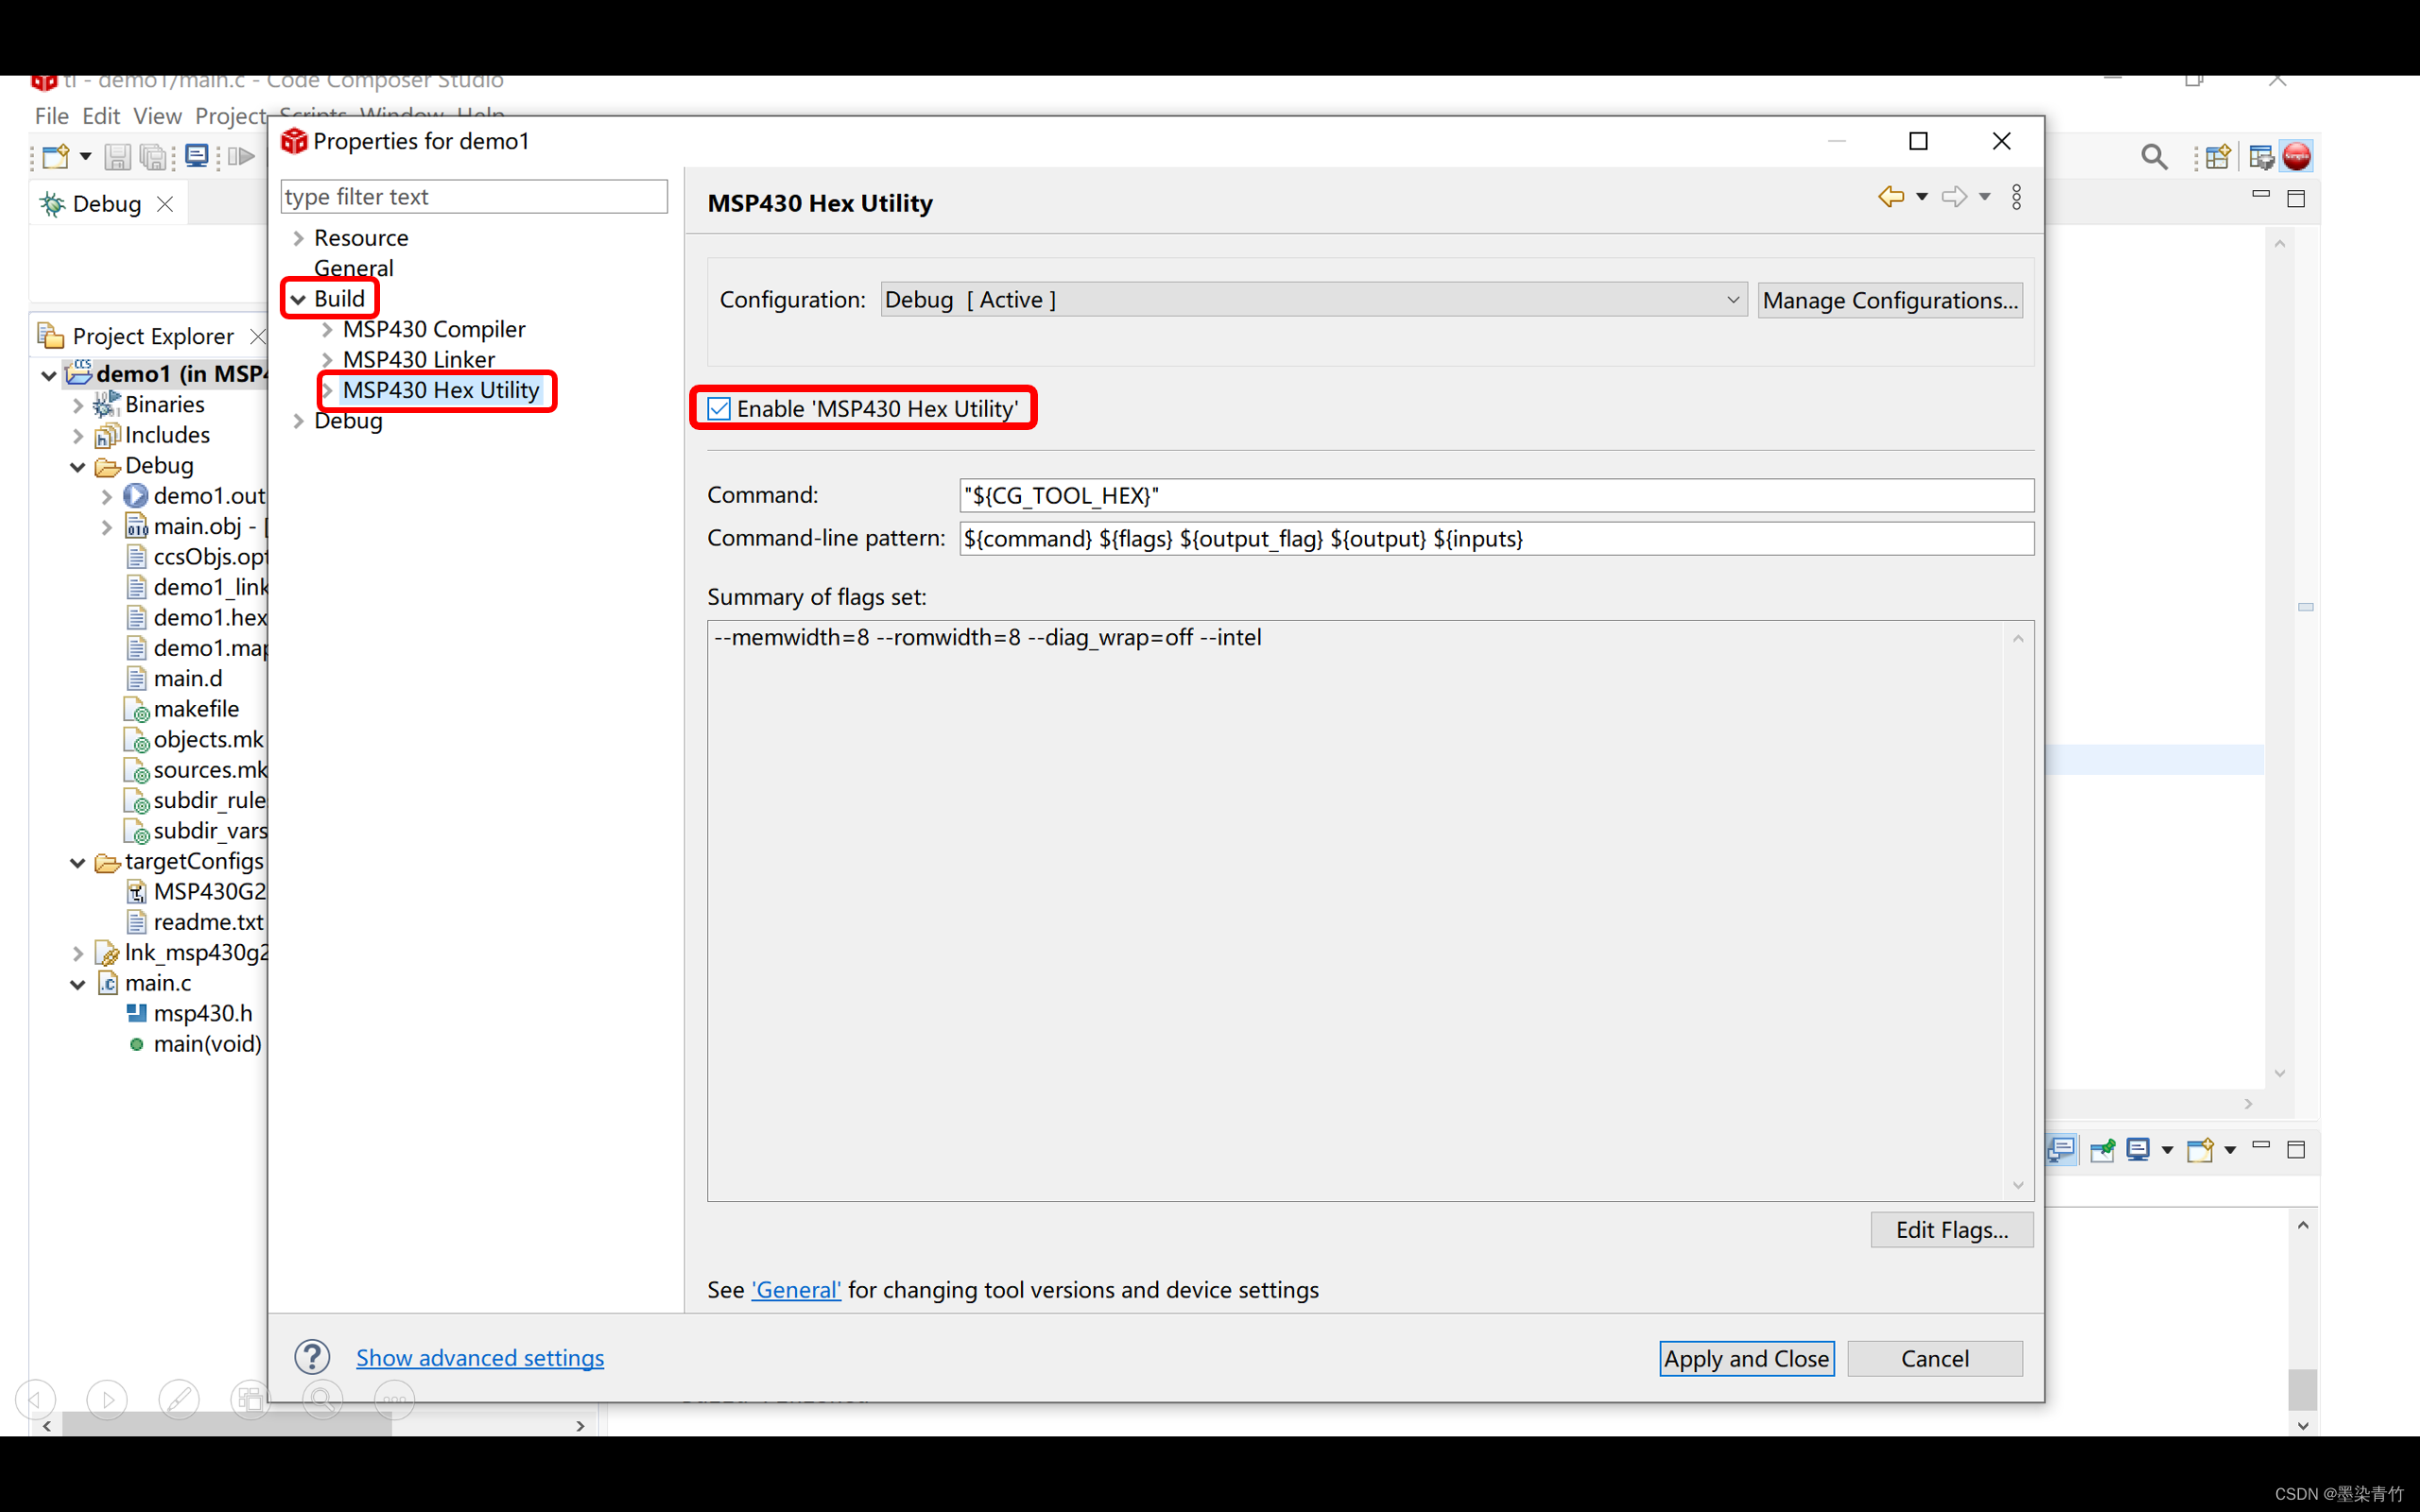2420x1512 pixels.
Task: Toggle Enable 'MSP430 Hex Utility' checkbox
Action: click(719, 409)
